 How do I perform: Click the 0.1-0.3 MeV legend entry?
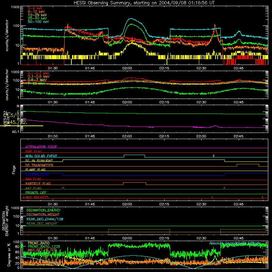(39, 73)
